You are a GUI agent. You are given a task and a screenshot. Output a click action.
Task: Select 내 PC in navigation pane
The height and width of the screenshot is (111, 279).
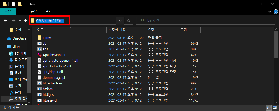point(14,47)
